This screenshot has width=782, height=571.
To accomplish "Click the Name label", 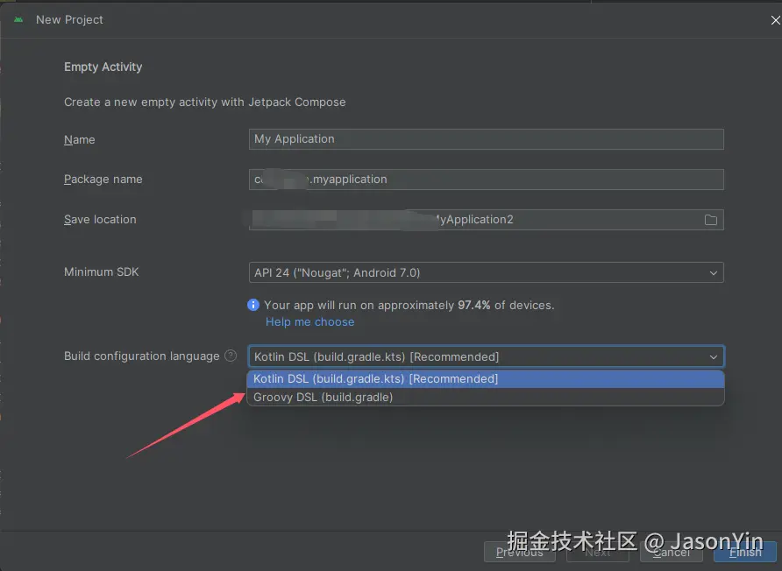I will 79,139.
